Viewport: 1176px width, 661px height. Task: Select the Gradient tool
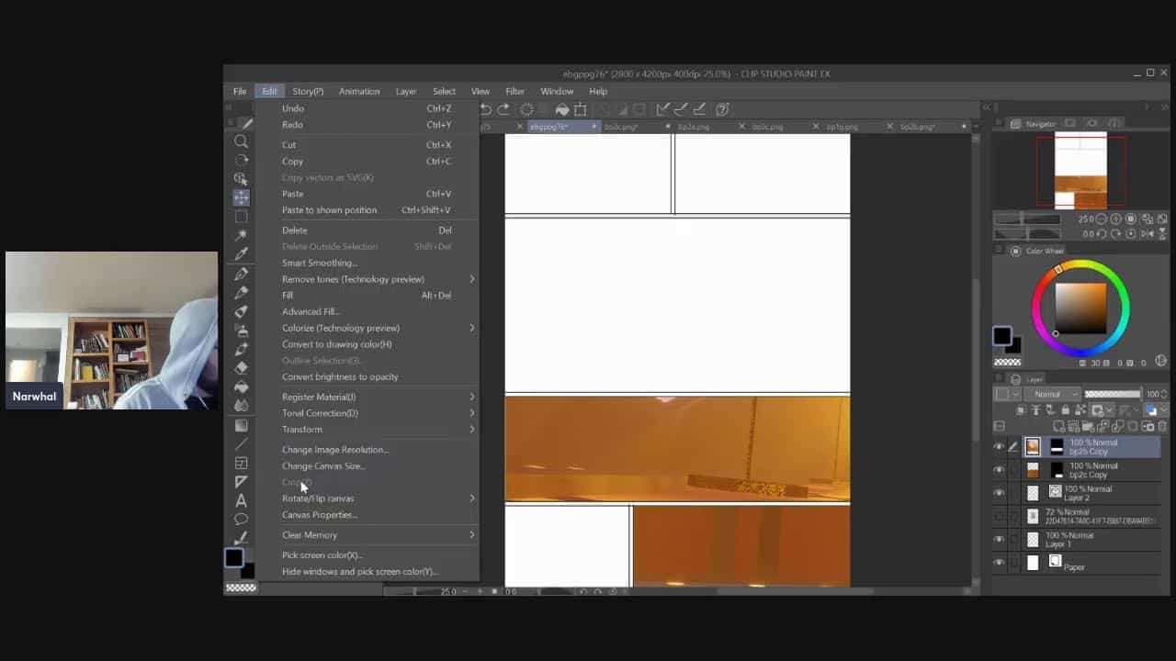coord(241,425)
